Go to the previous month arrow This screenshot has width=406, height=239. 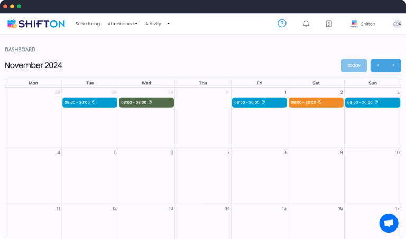pos(378,65)
